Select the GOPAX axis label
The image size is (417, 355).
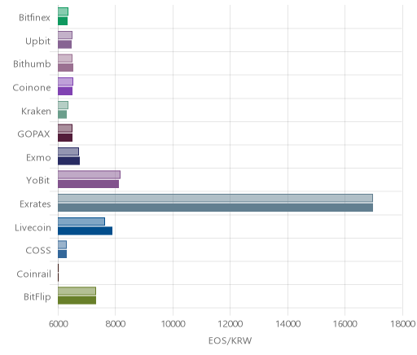pyautogui.click(x=34, y=134)
